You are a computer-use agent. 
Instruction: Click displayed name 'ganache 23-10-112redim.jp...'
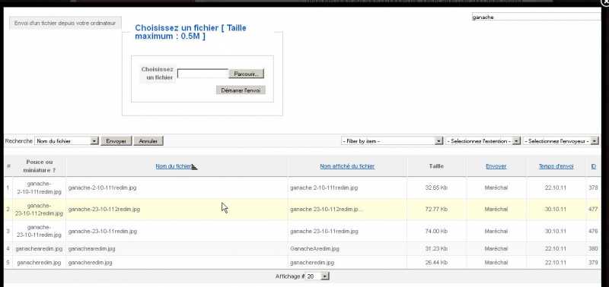point(327,209)
